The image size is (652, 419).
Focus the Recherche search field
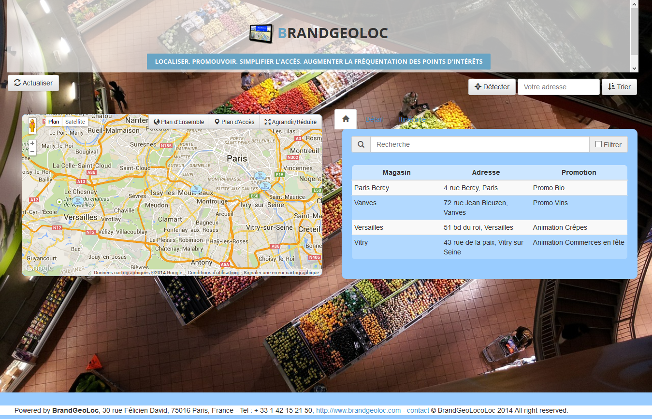click(479, 144)
